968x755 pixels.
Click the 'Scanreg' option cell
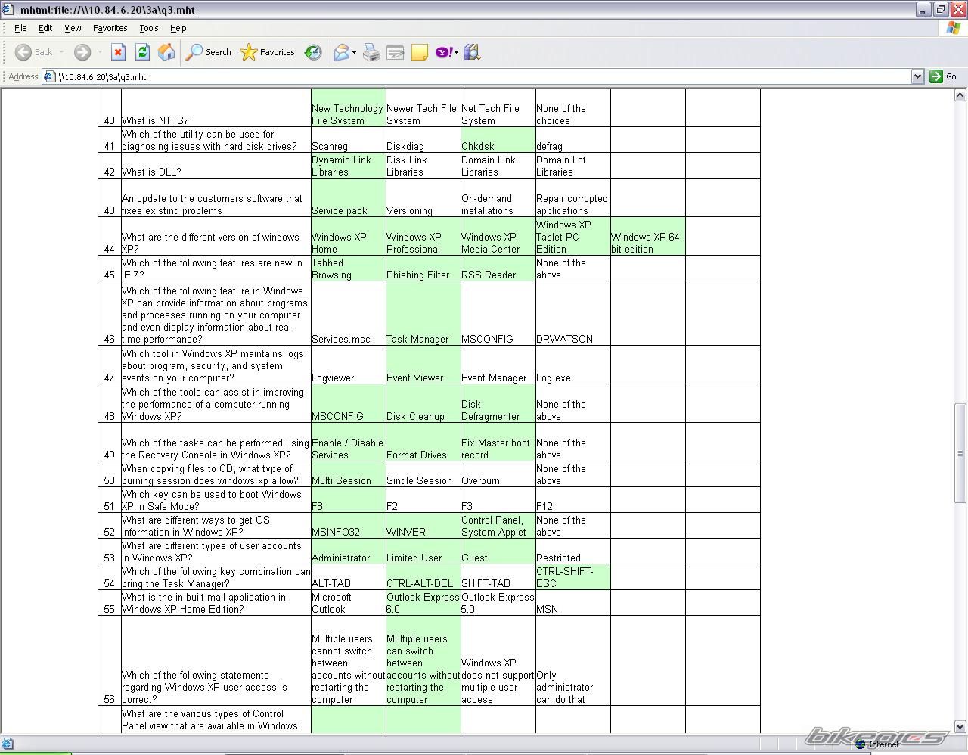[x=348, y=140]
